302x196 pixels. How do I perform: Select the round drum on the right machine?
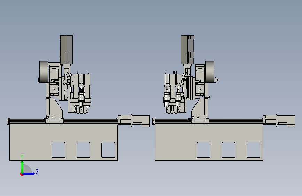(x=210, y=72)
